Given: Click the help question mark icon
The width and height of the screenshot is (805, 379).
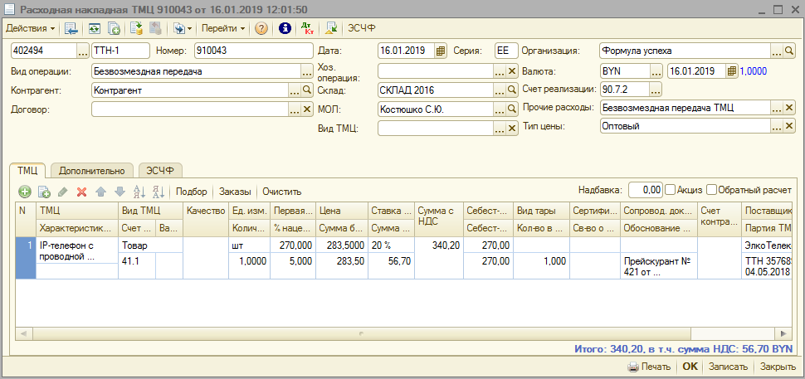Looking at the screenshot, I should click(x=261, y=28).
